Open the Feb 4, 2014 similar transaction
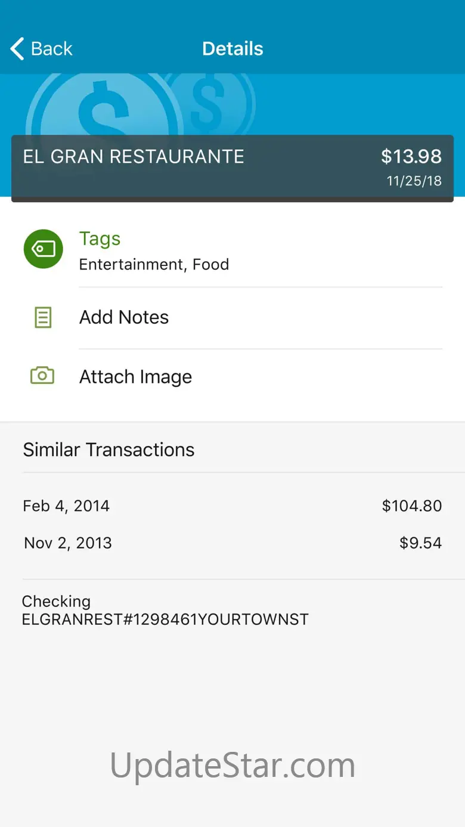 click(x=66, y=506)
